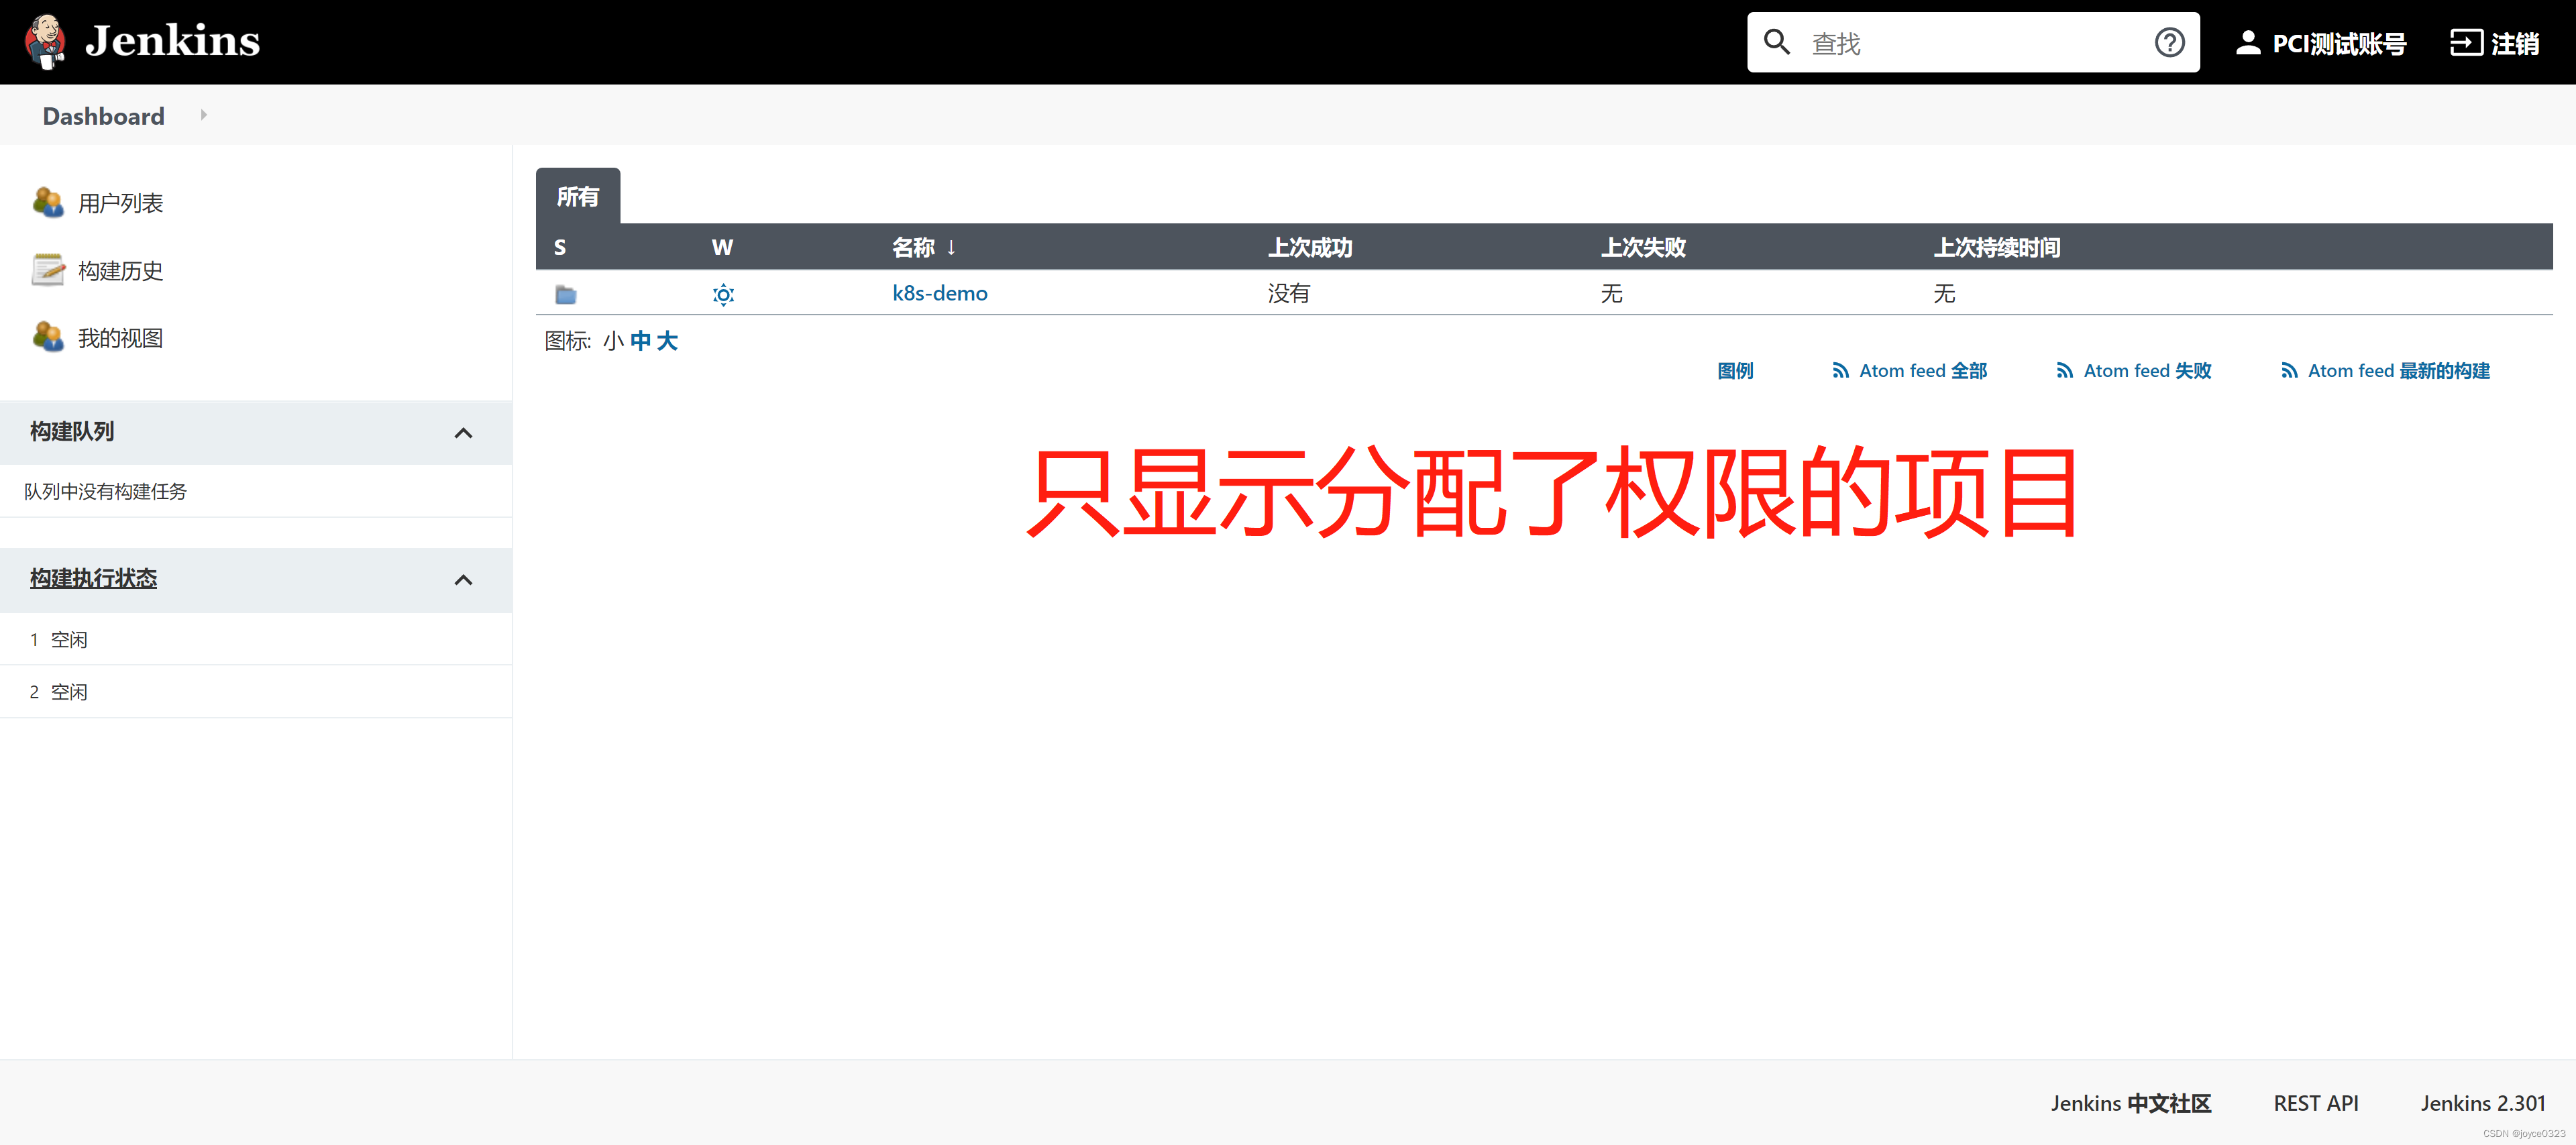Click the 名称 column sort arrow
Image resolution: width=2576 pixels, height=1145 pixels.
pos(951,247)
